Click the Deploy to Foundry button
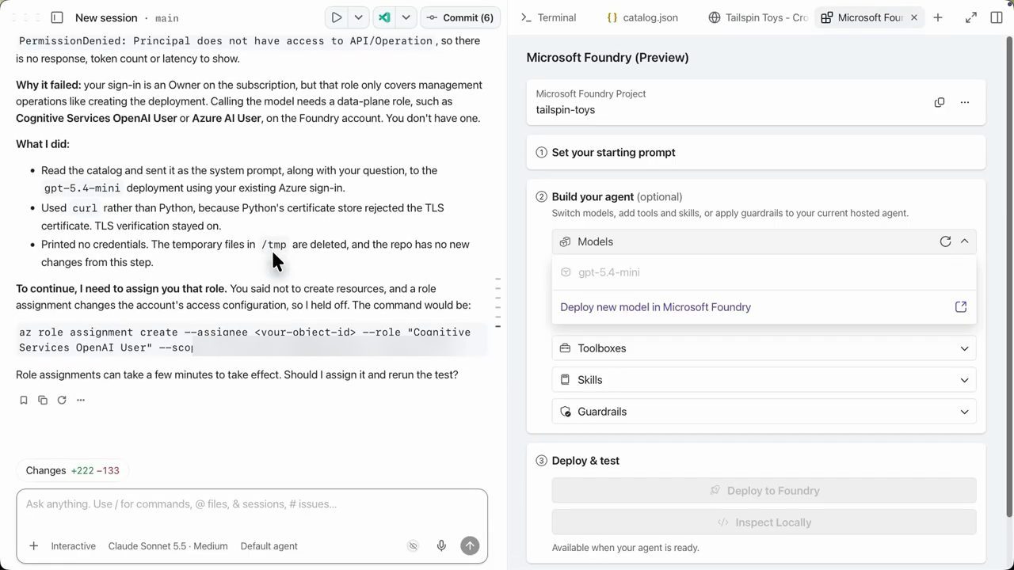This screenshot has width=1014, height=570. pyautogui.click(x=764, y=491)
